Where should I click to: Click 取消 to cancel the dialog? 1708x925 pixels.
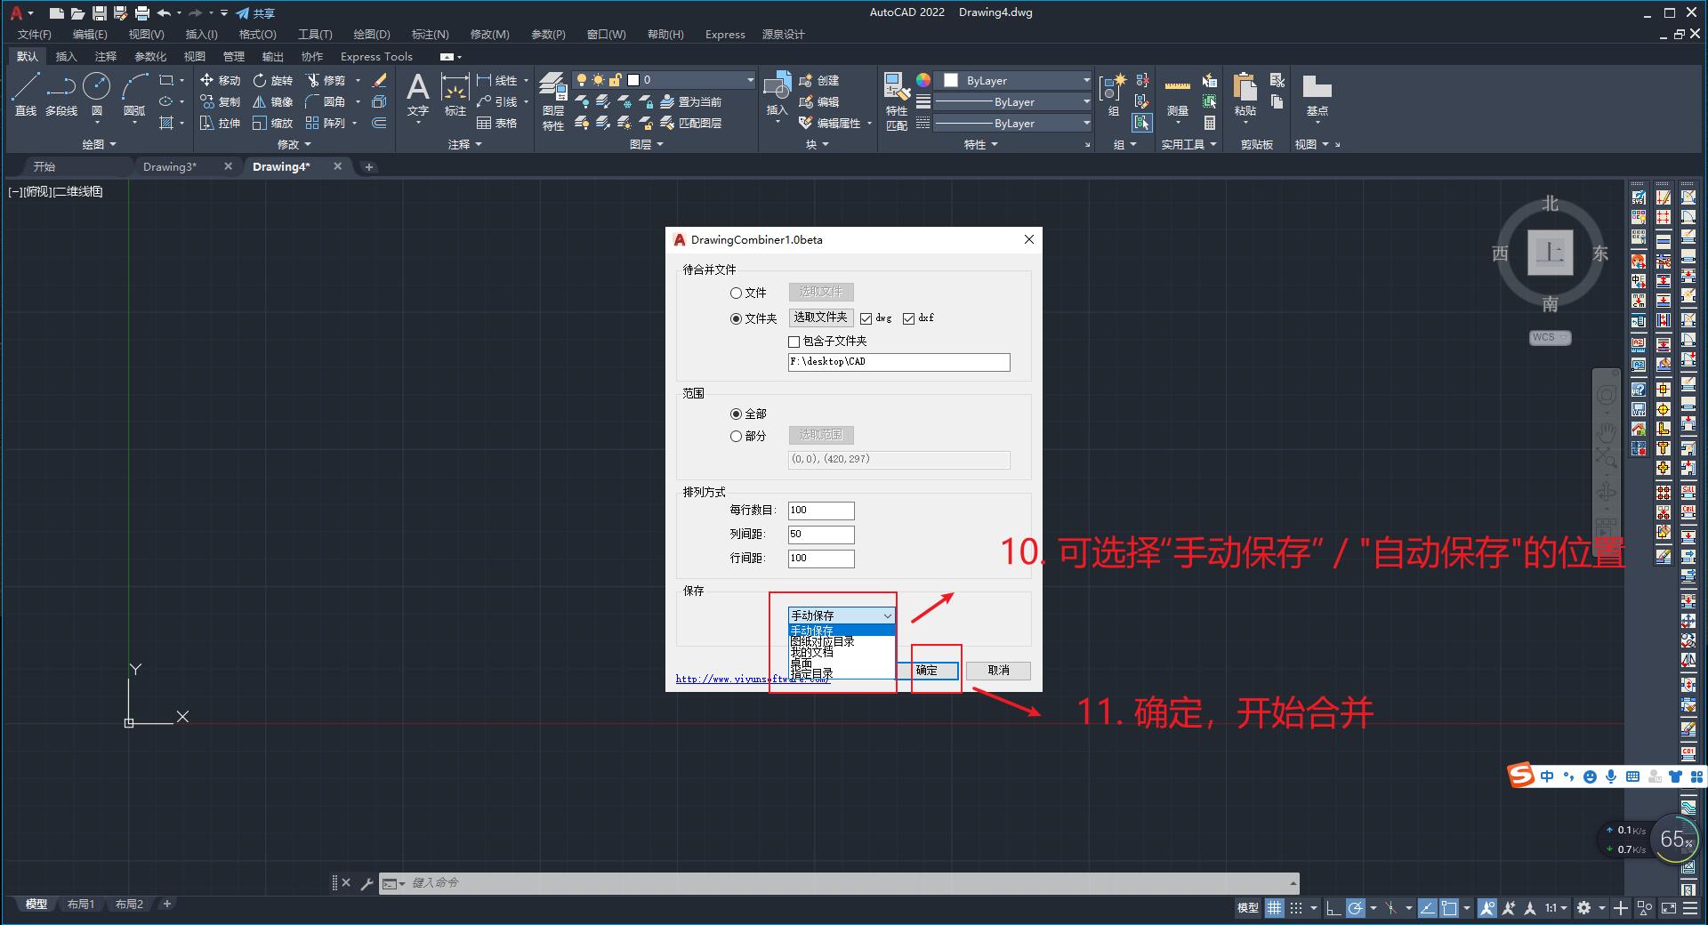coord(998,671)
